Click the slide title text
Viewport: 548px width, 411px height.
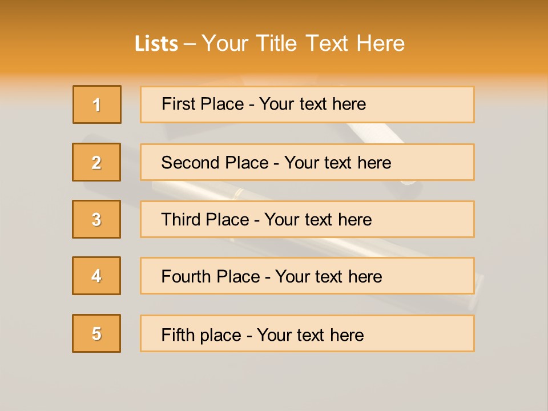269,43
